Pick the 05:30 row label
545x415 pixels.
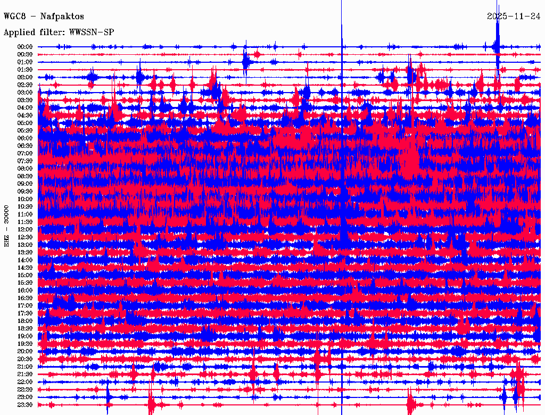25,131
